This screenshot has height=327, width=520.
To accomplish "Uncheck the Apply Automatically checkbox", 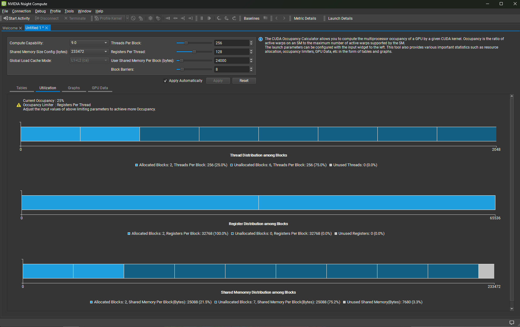I will tap(165, 81).
